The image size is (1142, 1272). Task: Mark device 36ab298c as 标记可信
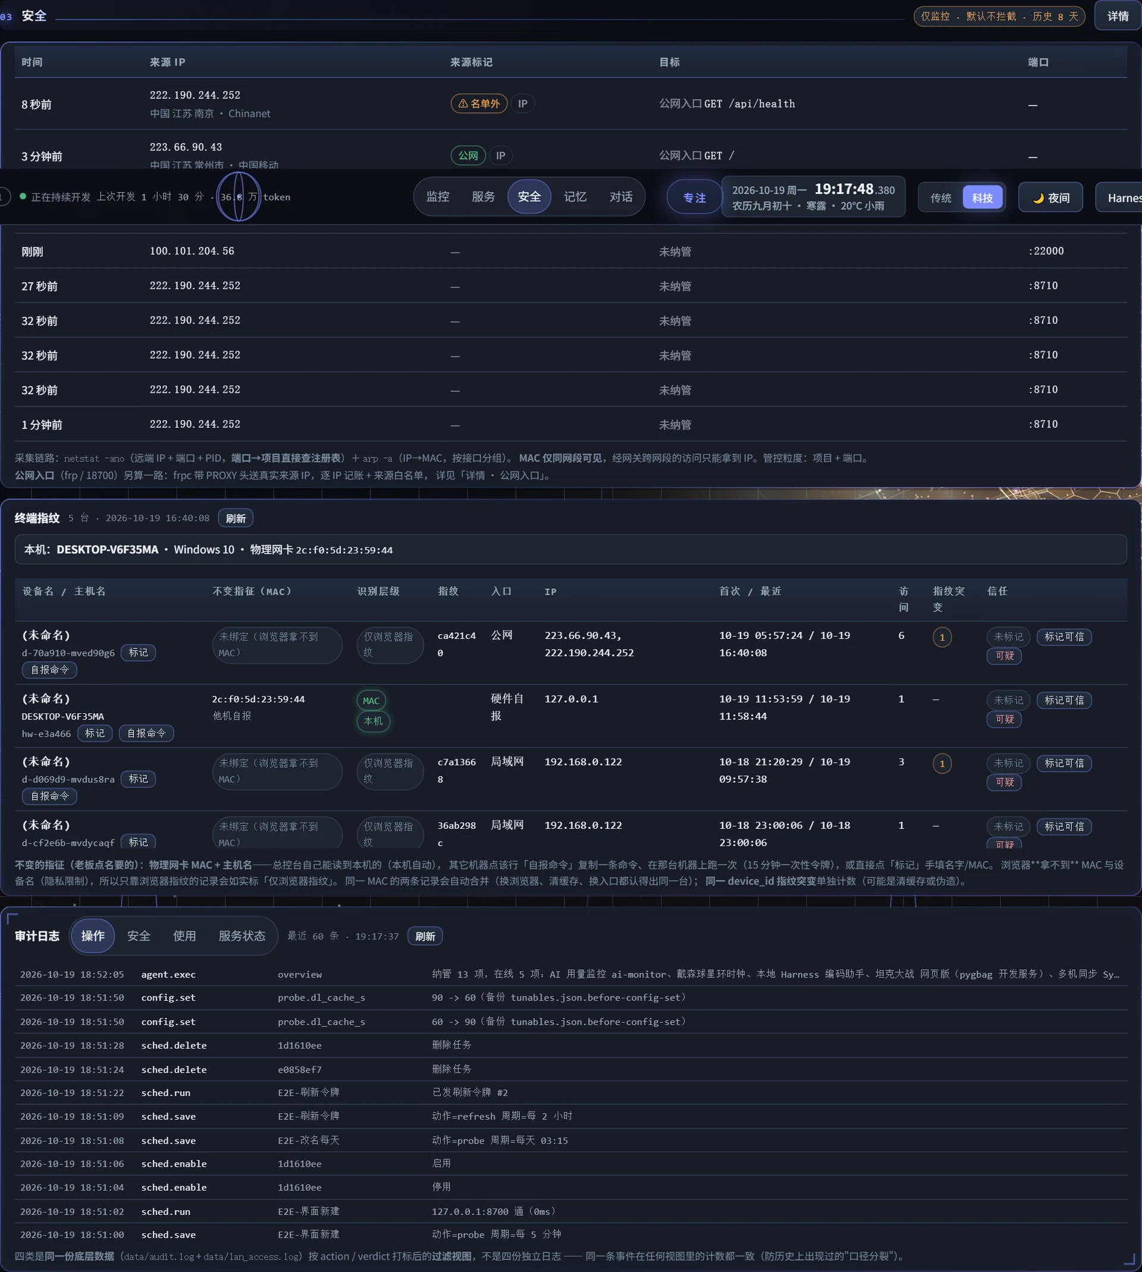coord(1064,827)
